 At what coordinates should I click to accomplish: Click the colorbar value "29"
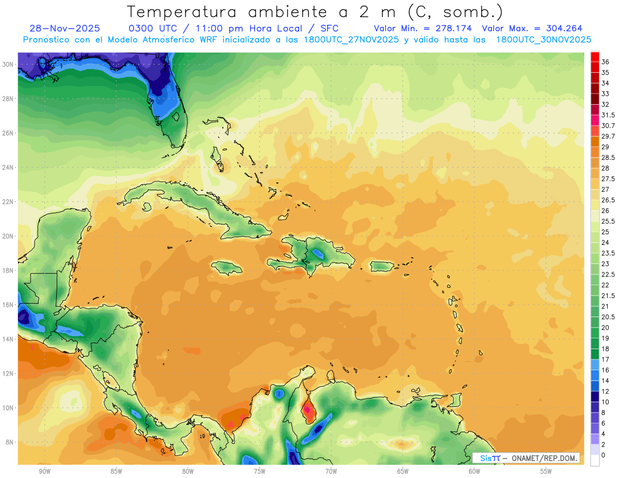pyautogui.click(x=606, y=147)
